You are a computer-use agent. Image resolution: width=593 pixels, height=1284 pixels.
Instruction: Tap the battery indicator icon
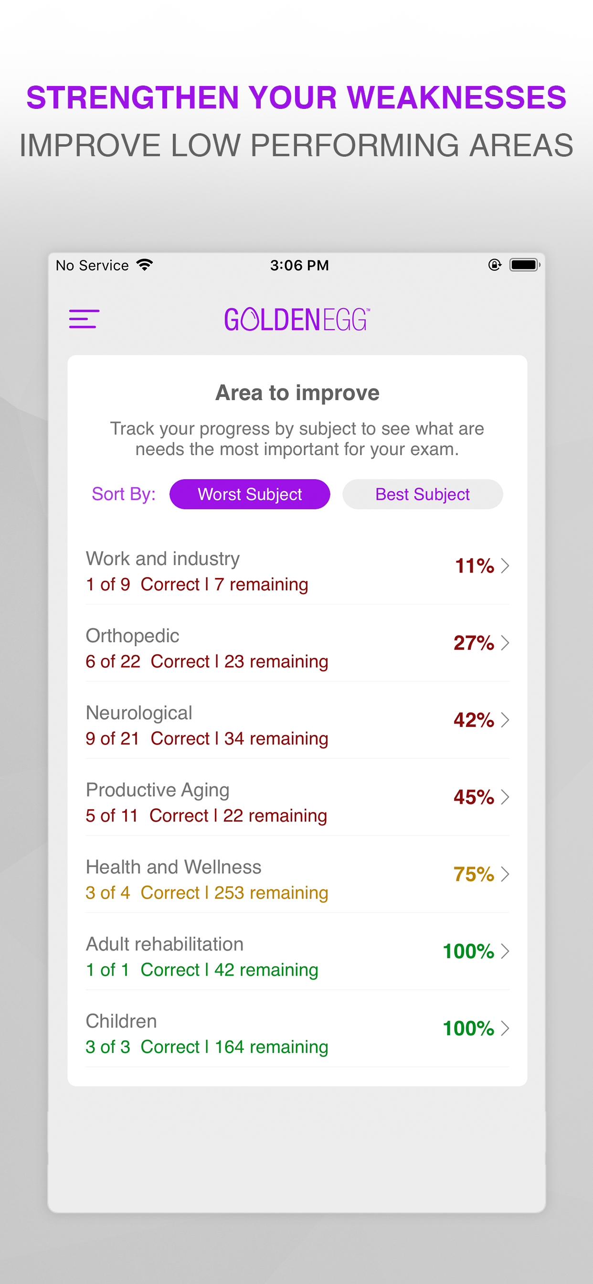point(525,265)
